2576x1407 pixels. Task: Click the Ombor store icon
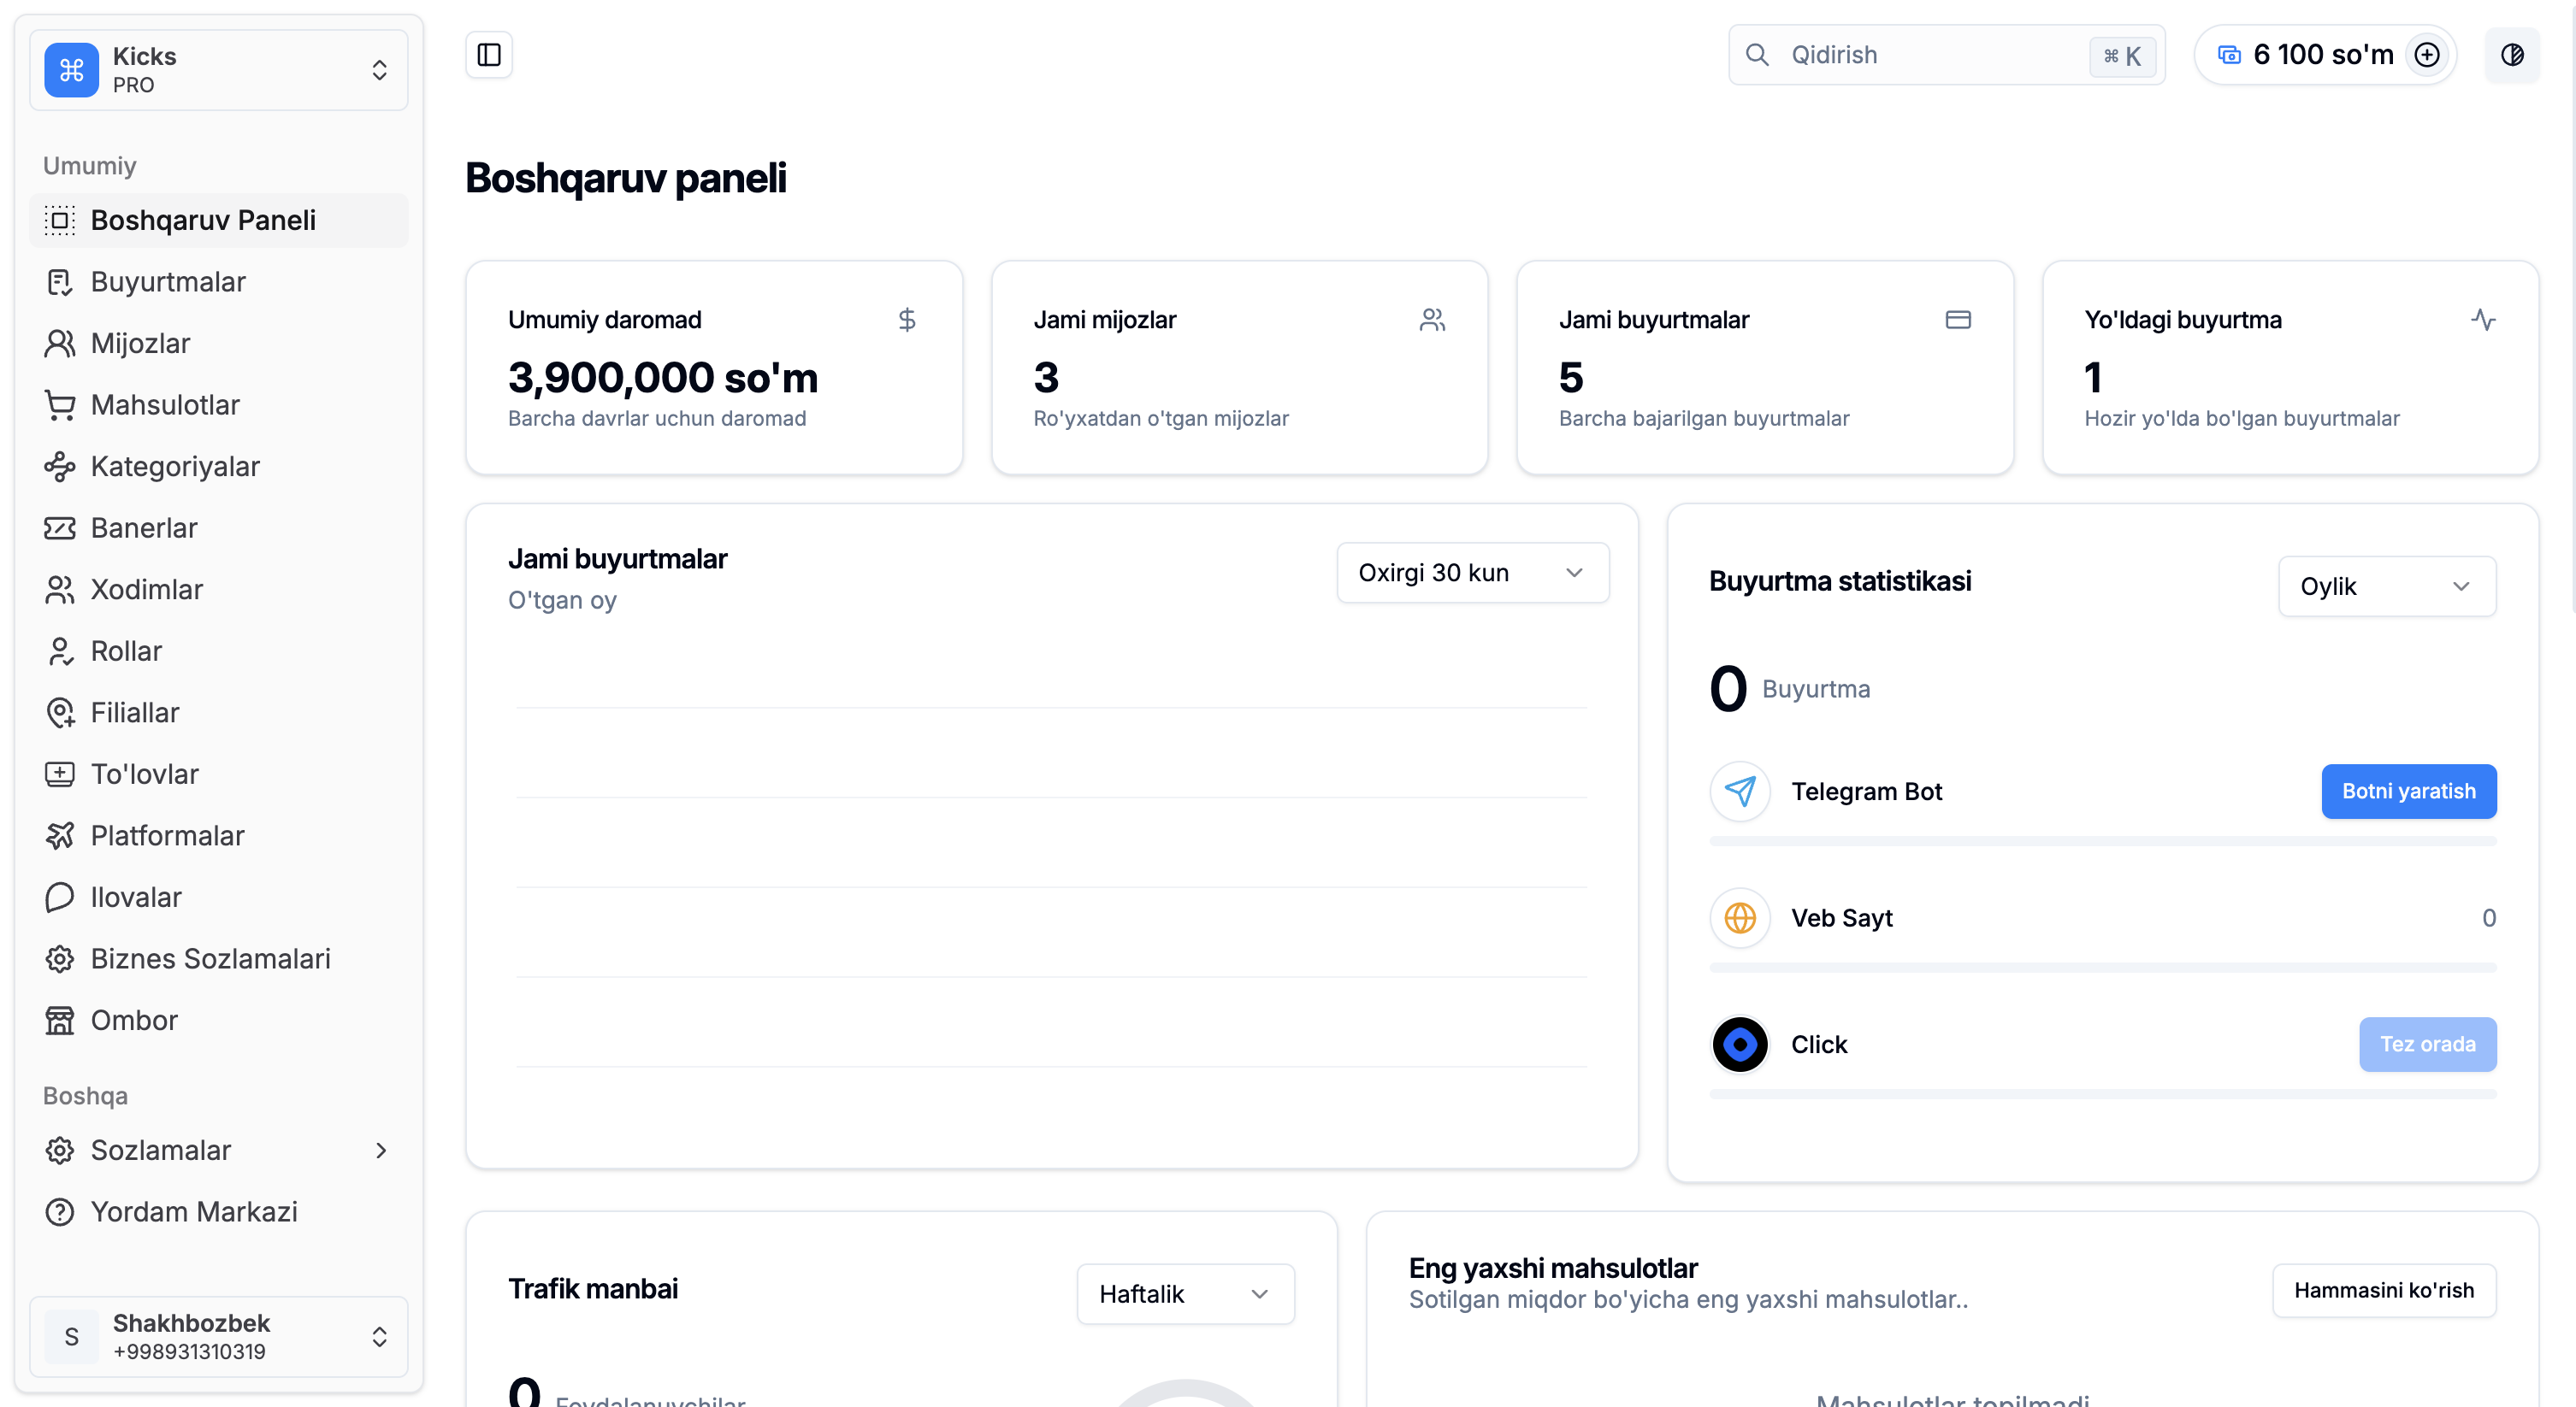click(x=60, y=1021)
